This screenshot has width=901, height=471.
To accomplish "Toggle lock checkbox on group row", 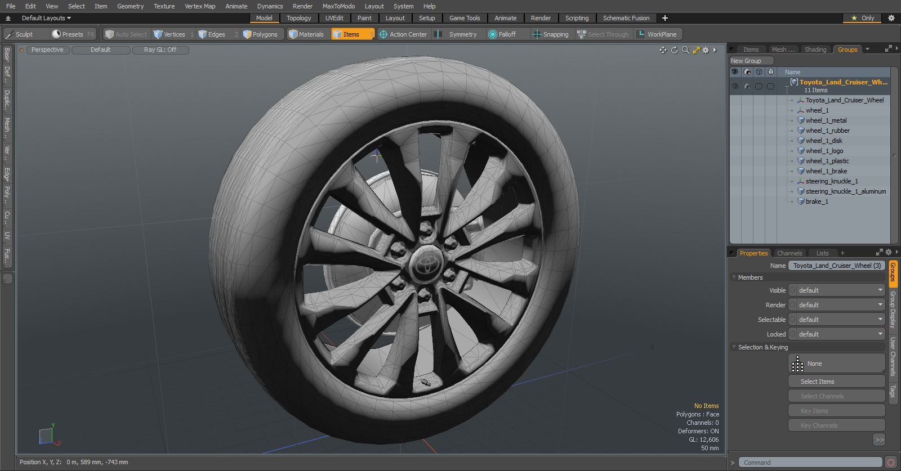I will [x=771, y=86].
